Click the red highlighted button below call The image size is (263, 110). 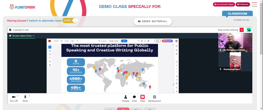[x=123, y=109]
